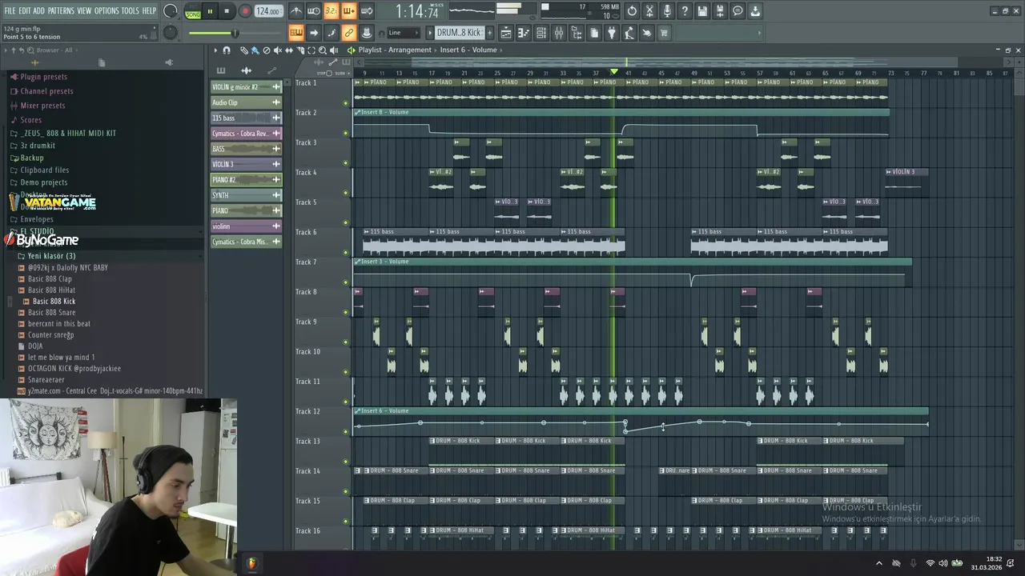Image resolution: width=1025 pixels, height=576 pixels.
Task: Open the mixer view icon
Action: (x=559, y=33)
